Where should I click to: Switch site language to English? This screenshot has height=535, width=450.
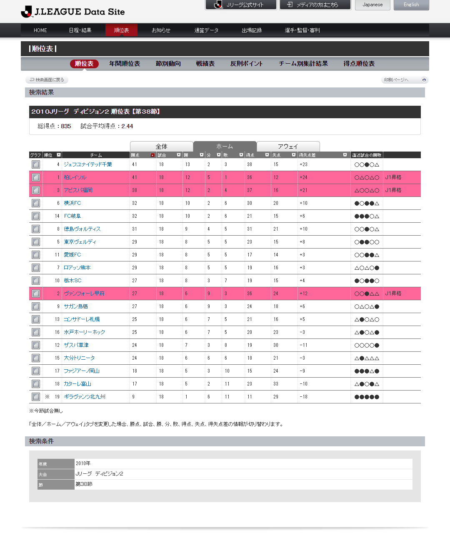pos(411,5)
